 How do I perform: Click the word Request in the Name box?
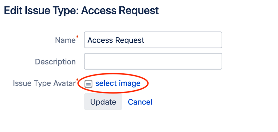pos(130,41)
